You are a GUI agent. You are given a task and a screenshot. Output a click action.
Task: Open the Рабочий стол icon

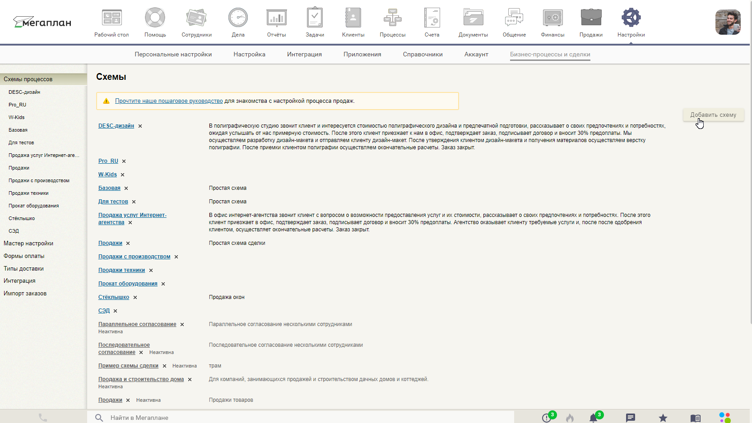[111, 18]
